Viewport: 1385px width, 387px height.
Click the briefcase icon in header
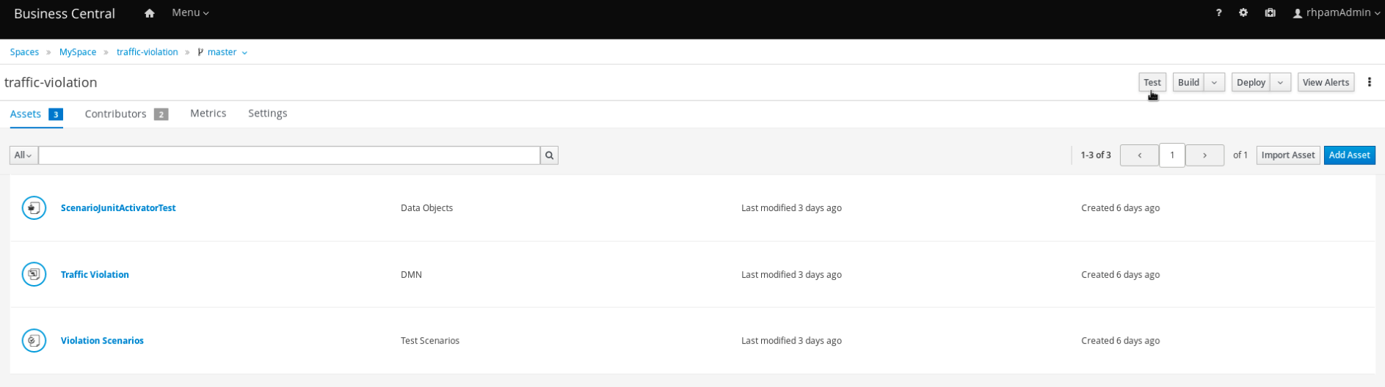click(x=1270, y=13)
